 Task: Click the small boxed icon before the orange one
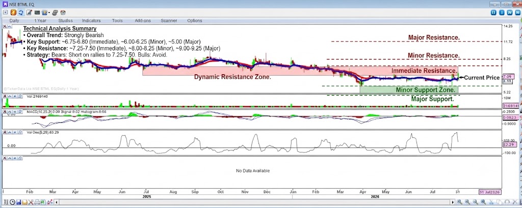click(x=5, y=12)
